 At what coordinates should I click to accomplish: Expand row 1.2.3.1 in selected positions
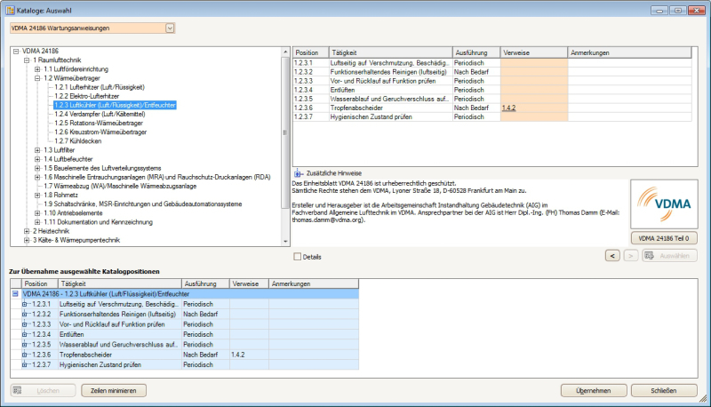[25, 304]
